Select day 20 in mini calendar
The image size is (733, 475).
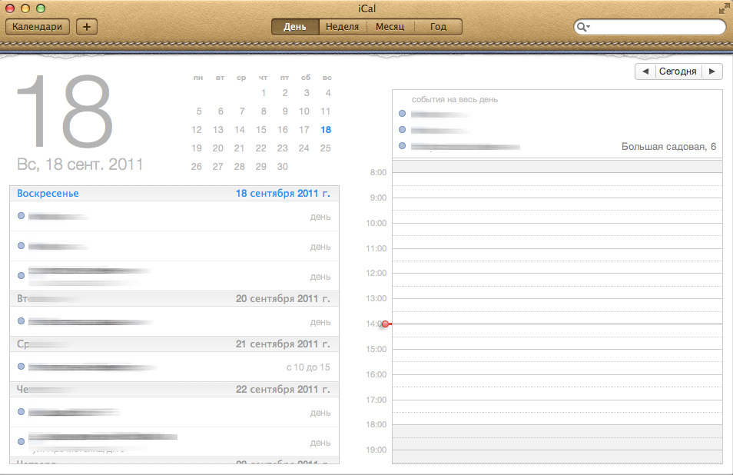coord(218,148)
